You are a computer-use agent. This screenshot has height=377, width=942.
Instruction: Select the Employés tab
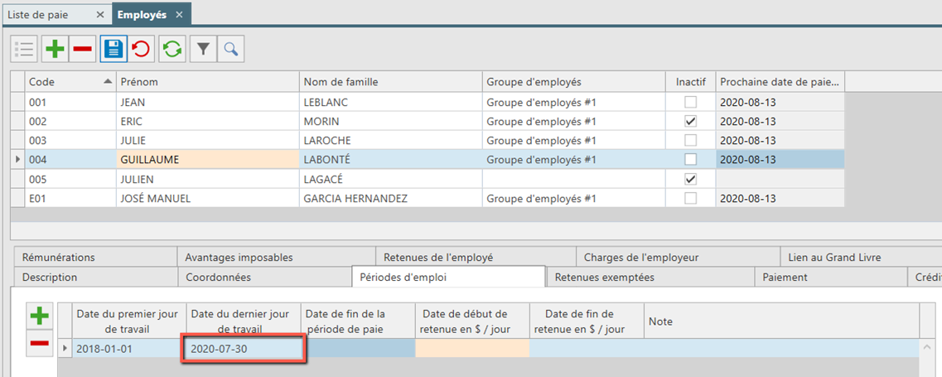(152, 14)
